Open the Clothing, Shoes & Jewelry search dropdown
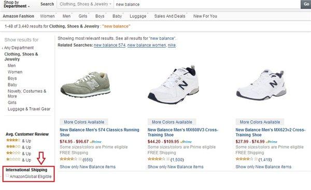Image resolution: width=311 pixels, height=190 pixels. click(x=86, y=4)
